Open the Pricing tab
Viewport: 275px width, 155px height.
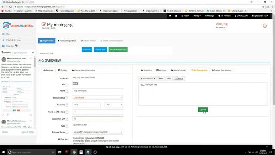click(63, 70)
